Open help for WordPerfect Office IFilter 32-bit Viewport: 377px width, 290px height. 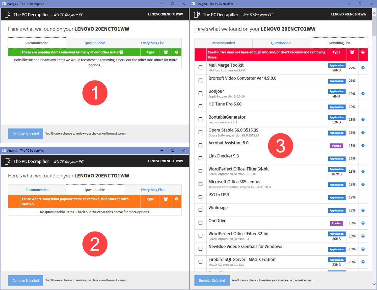pos(363,236)
